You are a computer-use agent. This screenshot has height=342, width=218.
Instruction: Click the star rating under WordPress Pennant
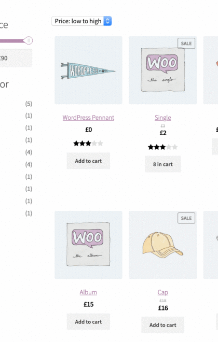tap(88, 144)
